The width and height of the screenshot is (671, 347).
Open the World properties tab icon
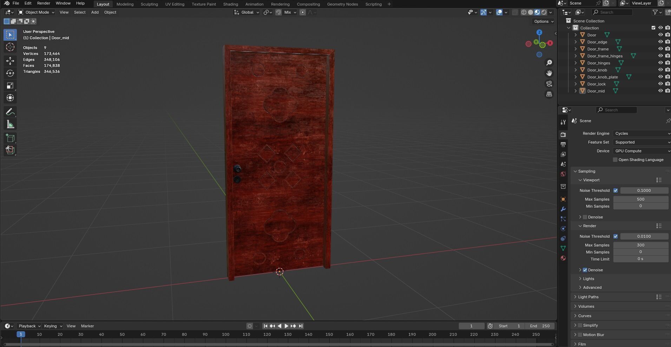[x=563, y=174]
